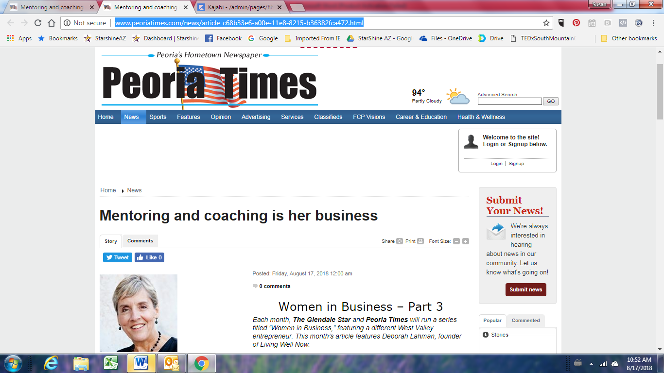664x373 pixels.
Task: Click the Deborah Lahman portrait photo
Action: 139,313
